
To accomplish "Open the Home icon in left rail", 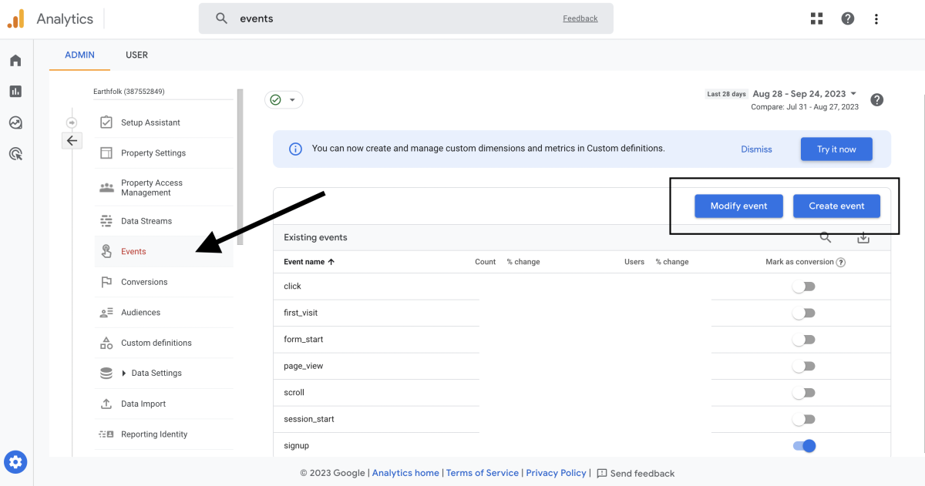I will click(15, 61).
